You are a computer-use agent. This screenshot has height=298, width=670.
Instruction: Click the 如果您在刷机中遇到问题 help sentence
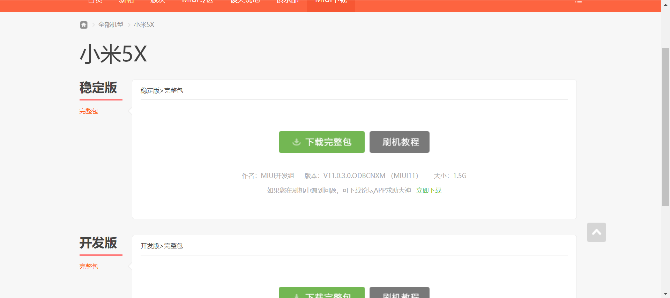pyautogui.click(x=339, y=191)
